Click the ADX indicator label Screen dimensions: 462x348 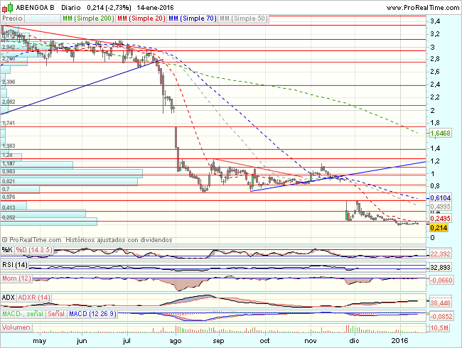(9, 298)
